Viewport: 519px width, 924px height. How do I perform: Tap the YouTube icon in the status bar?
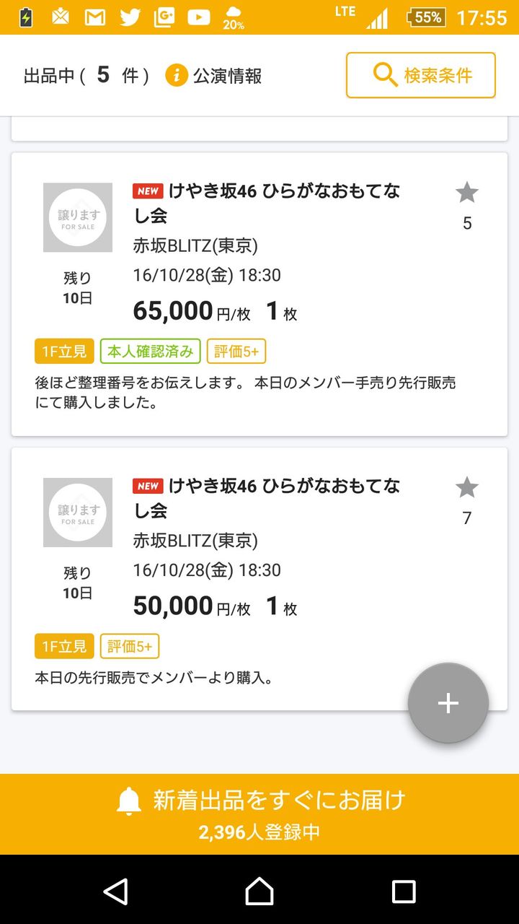[x=199, y=17]
